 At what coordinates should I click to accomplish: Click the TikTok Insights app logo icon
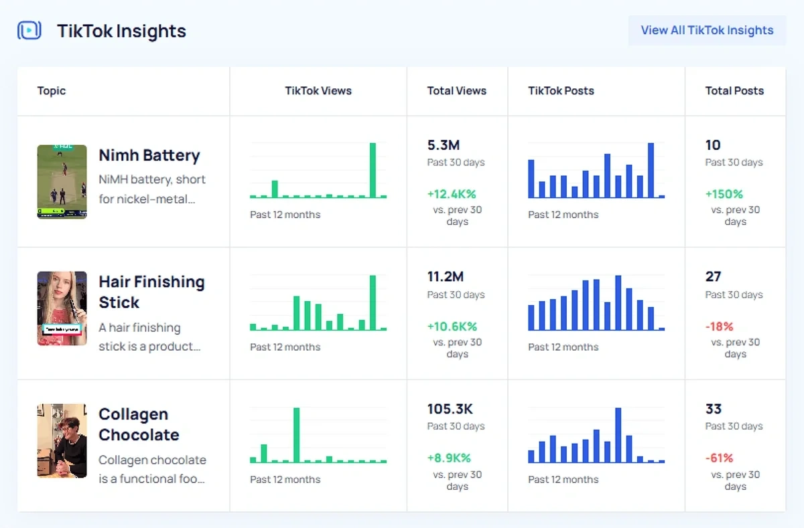(29, 30)
